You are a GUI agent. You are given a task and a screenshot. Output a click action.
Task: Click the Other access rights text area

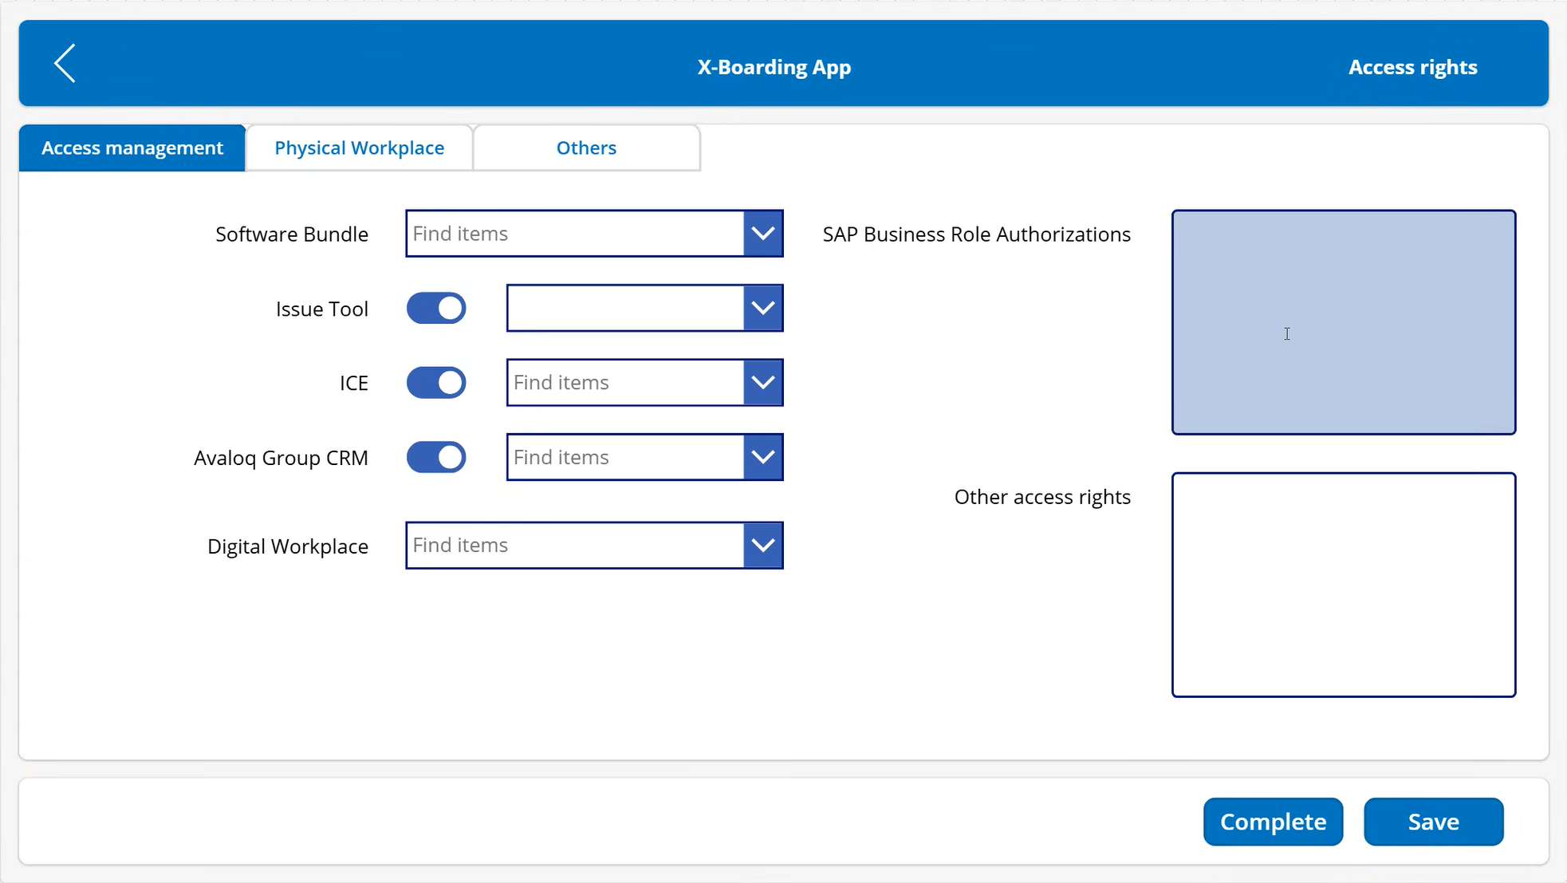click(x=1343, y=584)
